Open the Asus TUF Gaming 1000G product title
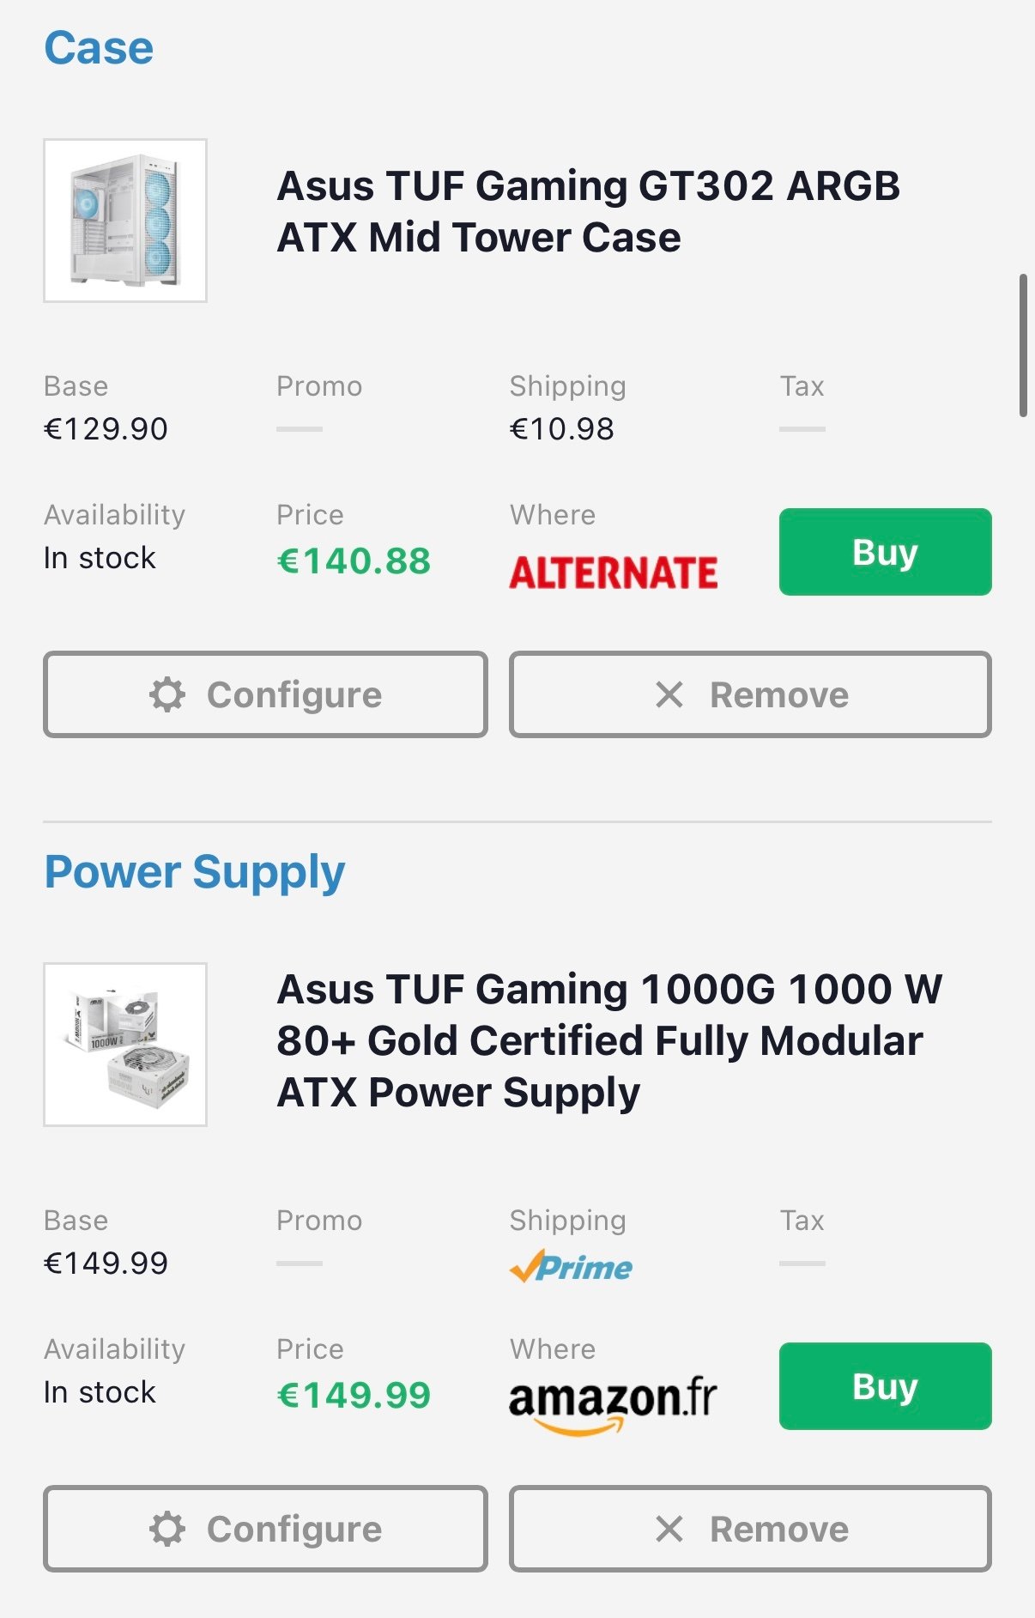1035x1618 pixels. click(608, 1040)
